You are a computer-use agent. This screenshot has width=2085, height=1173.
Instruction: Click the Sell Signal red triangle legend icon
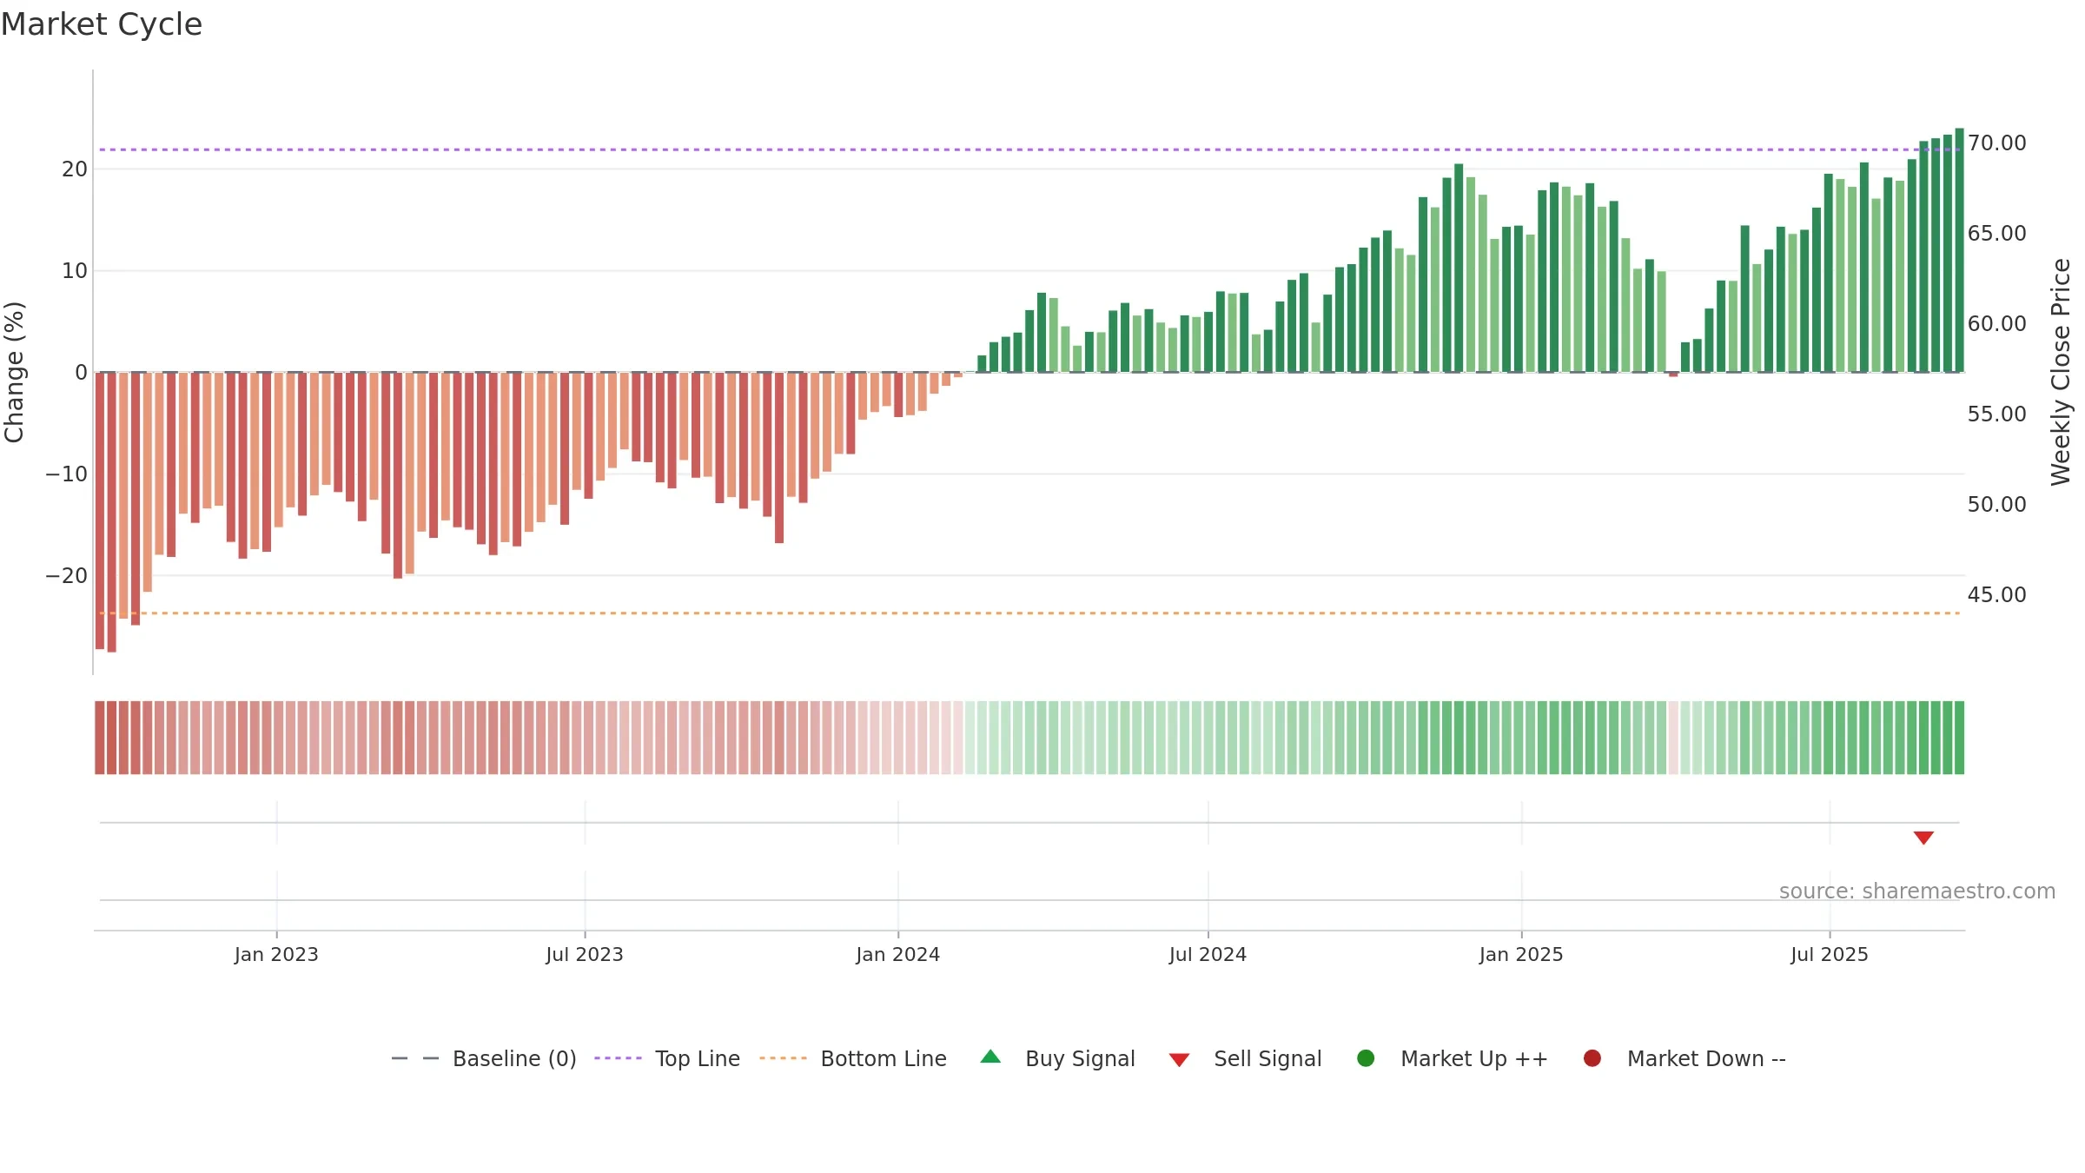coord(1179,1060)
